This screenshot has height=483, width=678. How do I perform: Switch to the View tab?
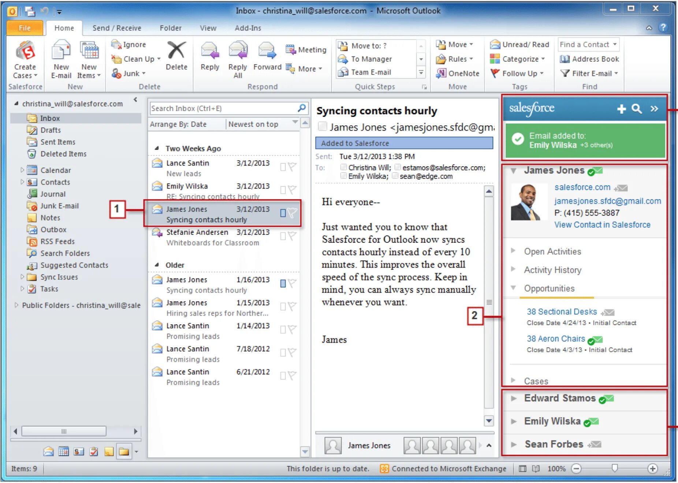point(208,28)
